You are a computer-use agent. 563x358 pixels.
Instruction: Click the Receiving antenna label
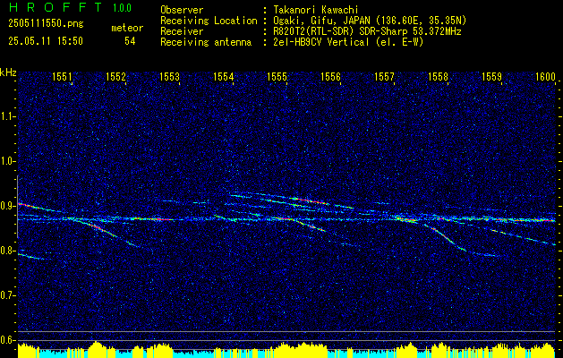(206, 42)
